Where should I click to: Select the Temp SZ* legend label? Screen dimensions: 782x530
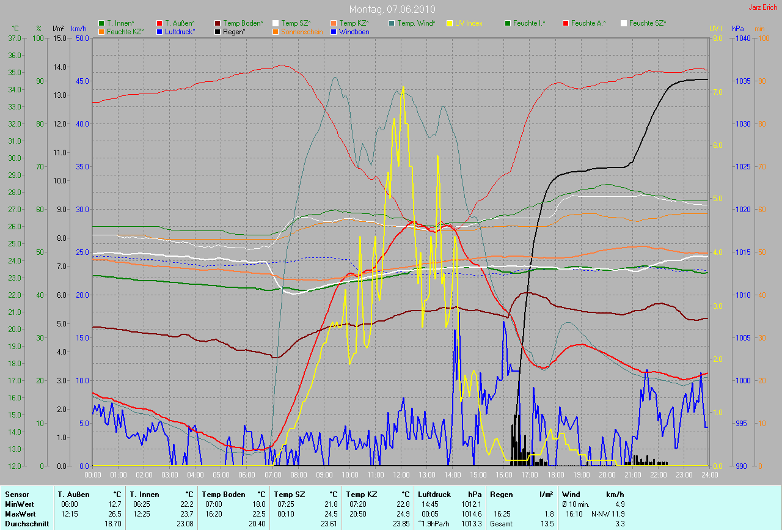click(x=296, y=23)
